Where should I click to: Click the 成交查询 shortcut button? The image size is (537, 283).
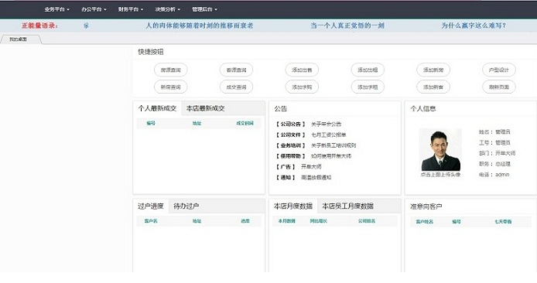(236, 87)
